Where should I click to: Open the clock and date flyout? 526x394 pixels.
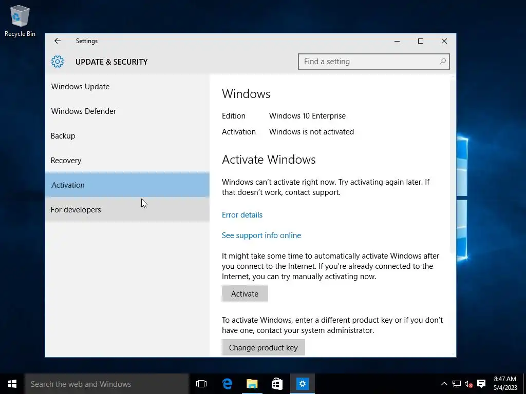tap(505, 384)
